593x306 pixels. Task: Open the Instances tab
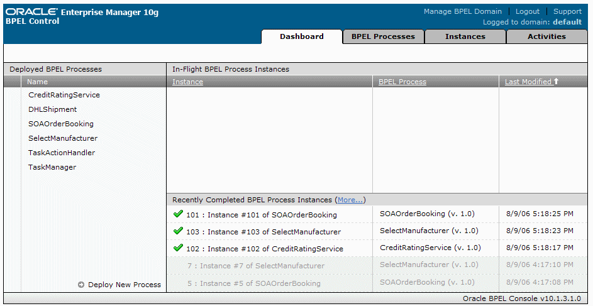465,36
